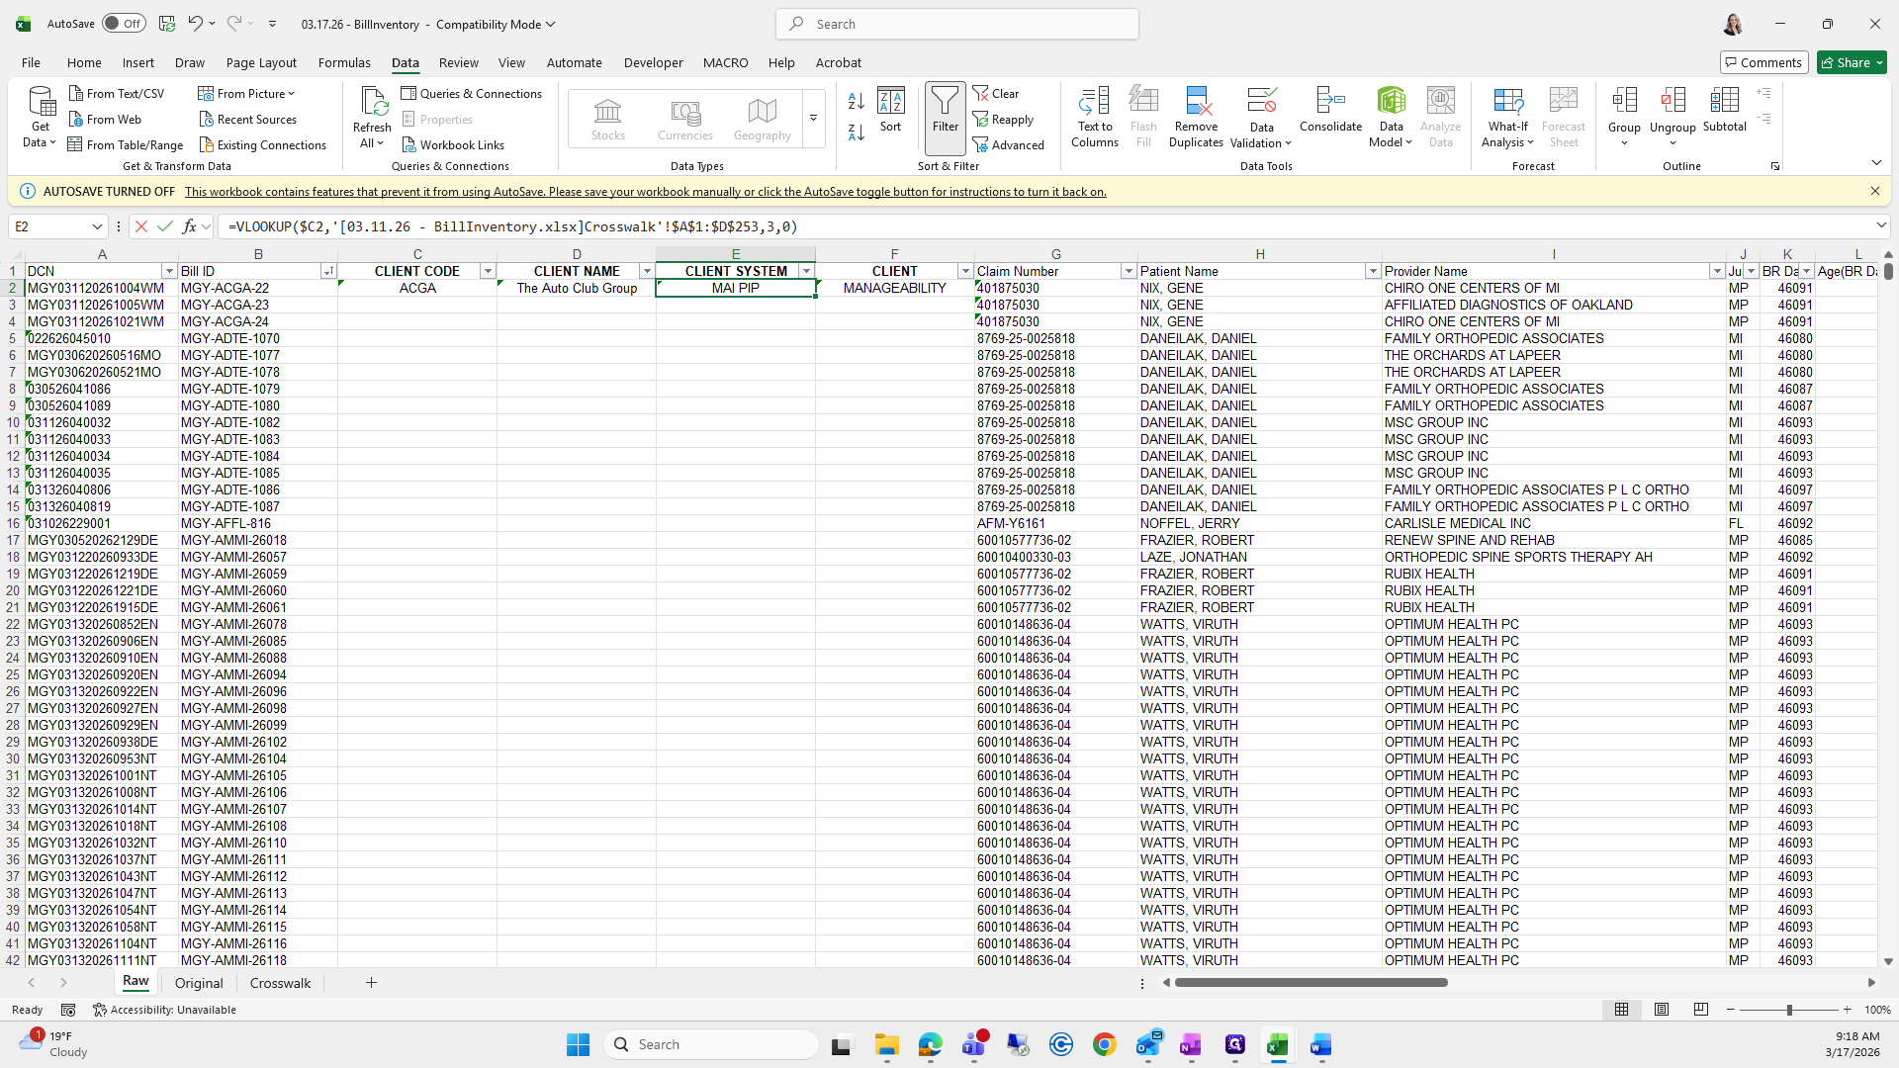Screen dimensions: 1899x1068
Task: Open Provider Name filter dropdown arrow
Action: click(1717, 271)
